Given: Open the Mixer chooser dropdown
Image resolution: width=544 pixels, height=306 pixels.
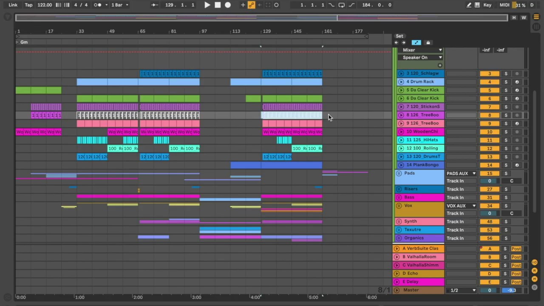Looking at the screenshot, I should 421,50.
